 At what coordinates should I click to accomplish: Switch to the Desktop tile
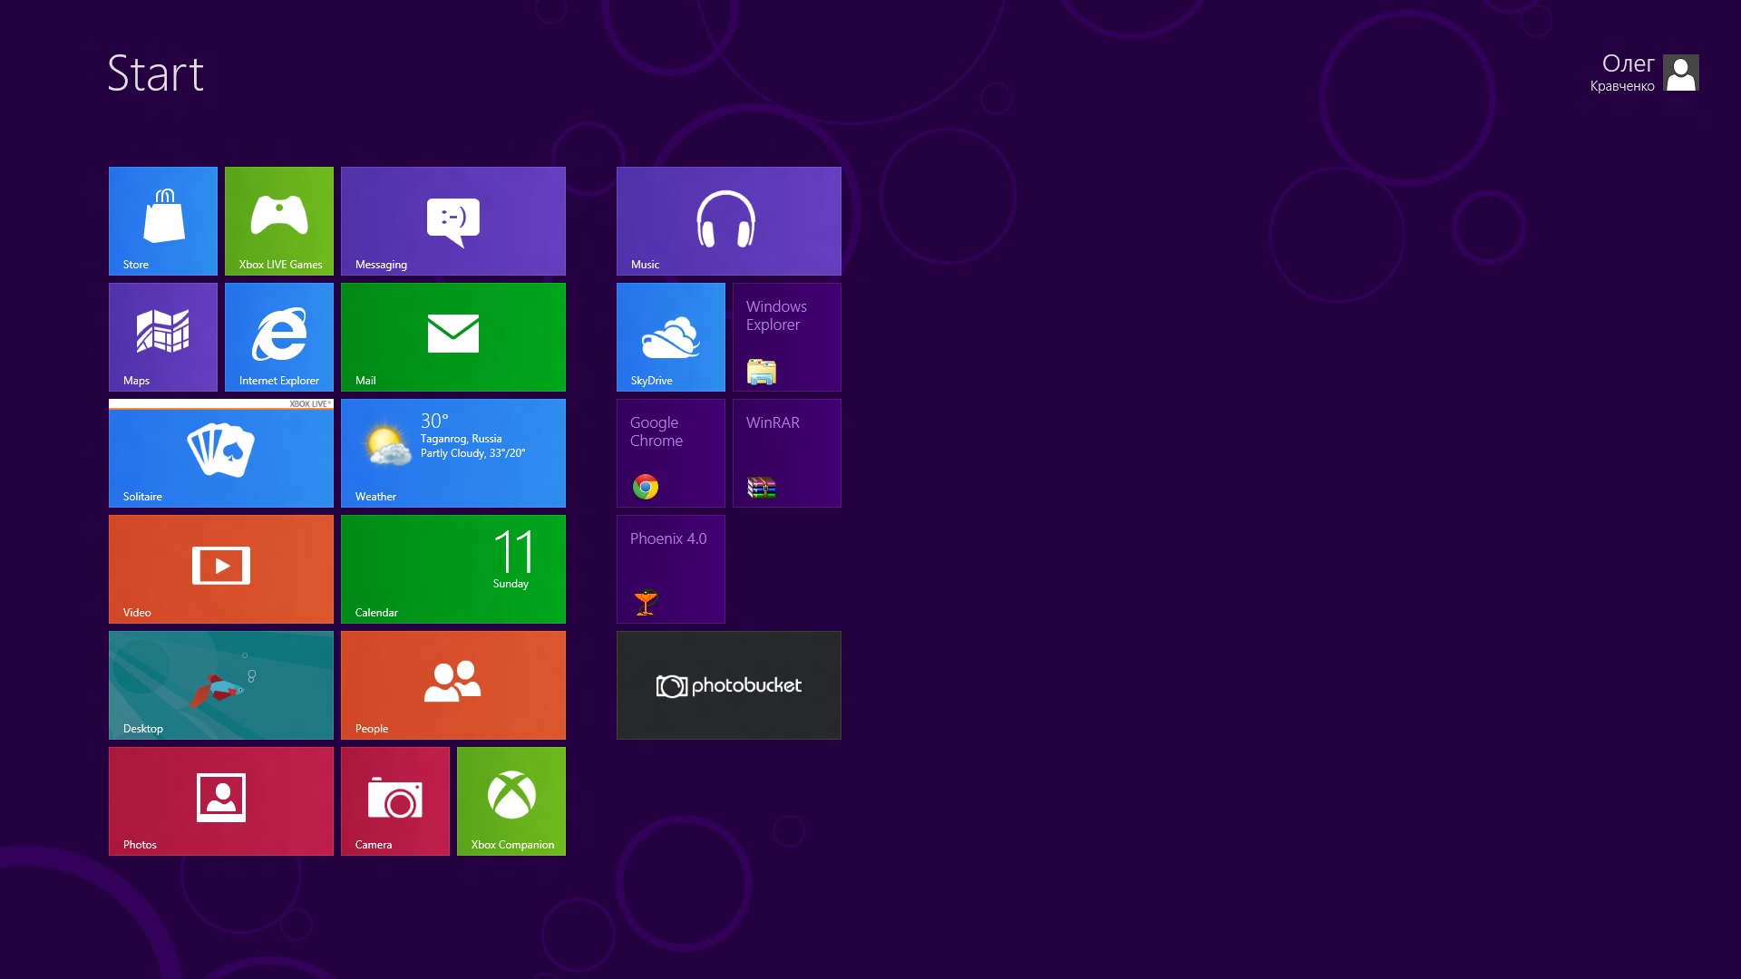tap(221, 685)
